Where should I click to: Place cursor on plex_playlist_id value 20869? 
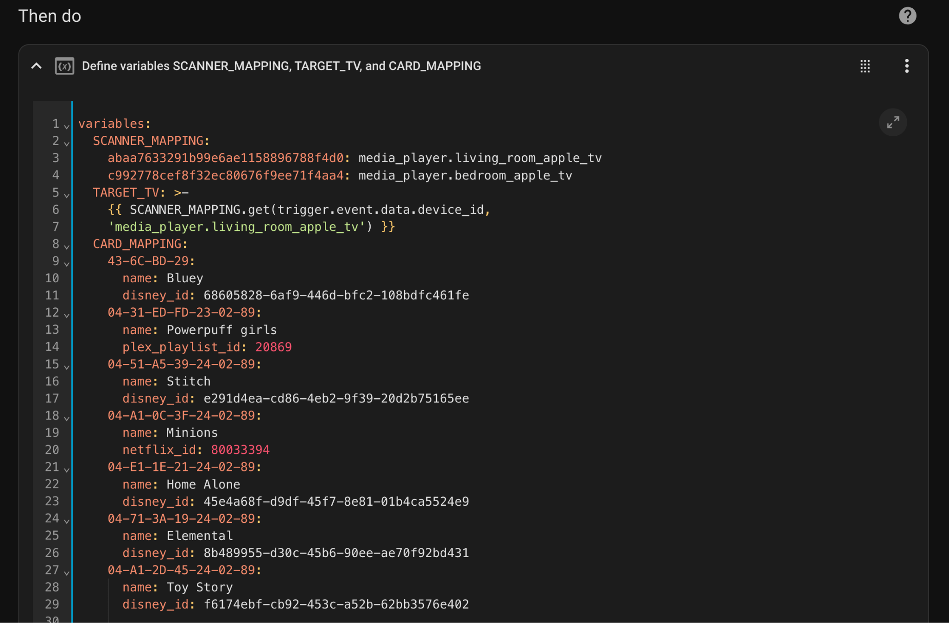[273, 347]
